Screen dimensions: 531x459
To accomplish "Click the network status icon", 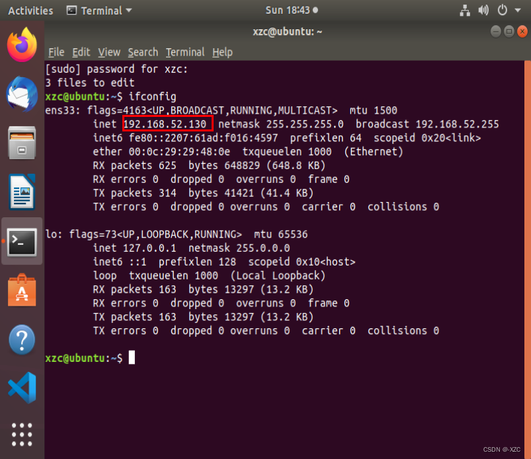I will (x=466, y=10).
